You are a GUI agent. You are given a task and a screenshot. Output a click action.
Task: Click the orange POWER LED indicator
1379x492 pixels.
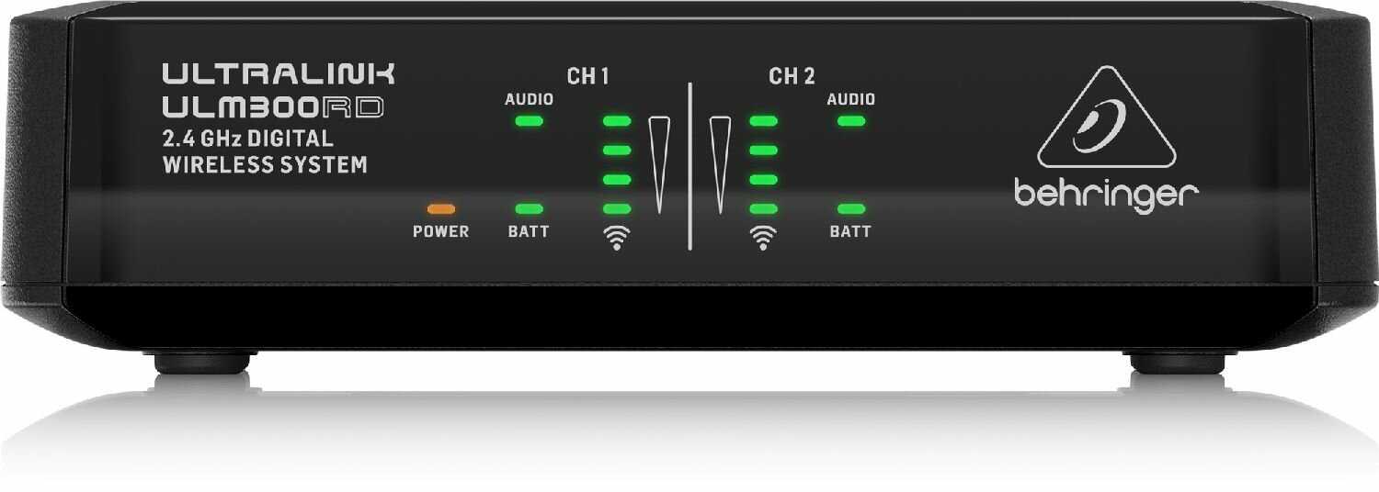coord(440,209)
